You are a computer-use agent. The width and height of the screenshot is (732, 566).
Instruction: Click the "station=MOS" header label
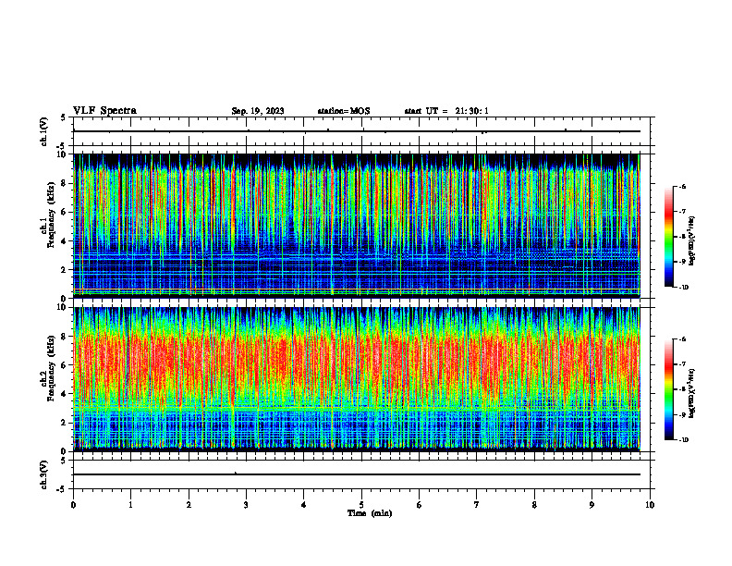344,111
